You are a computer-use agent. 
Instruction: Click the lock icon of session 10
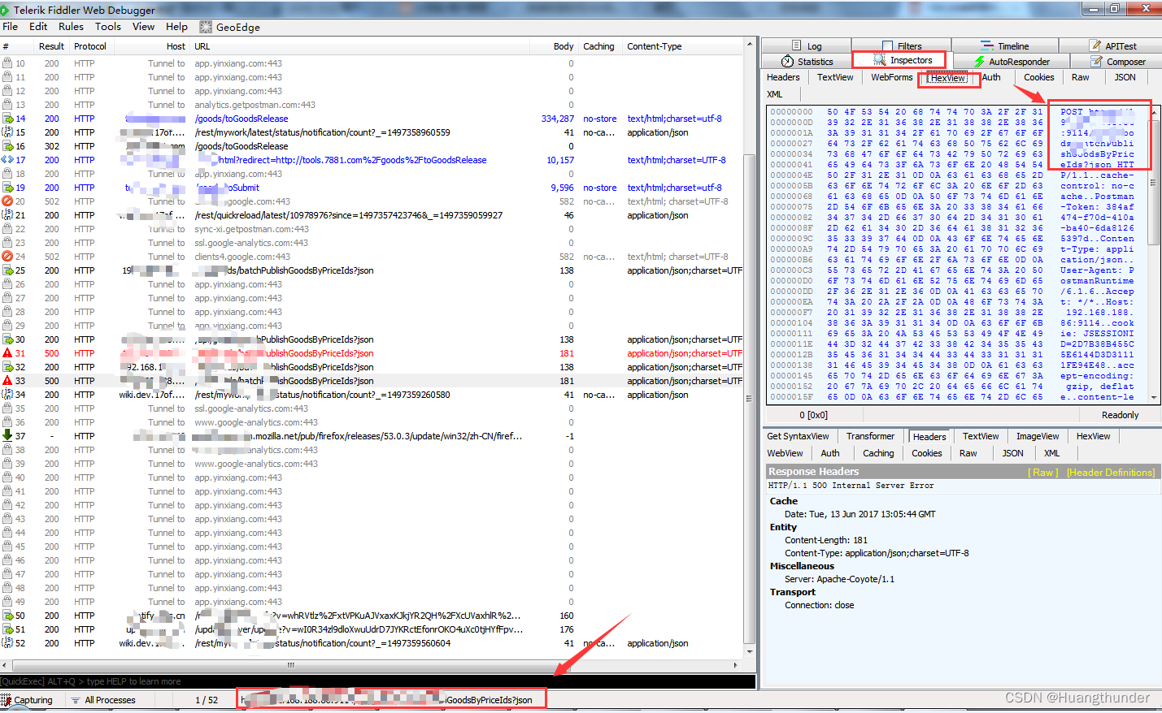(x=7, y=63)
